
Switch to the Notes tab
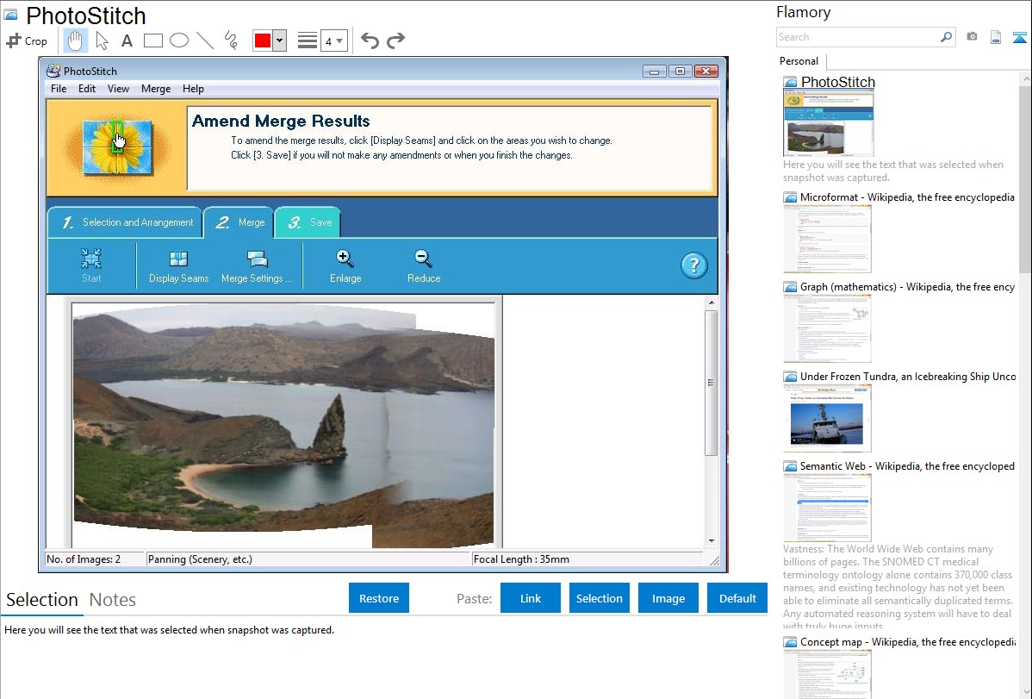pos(113,600)
